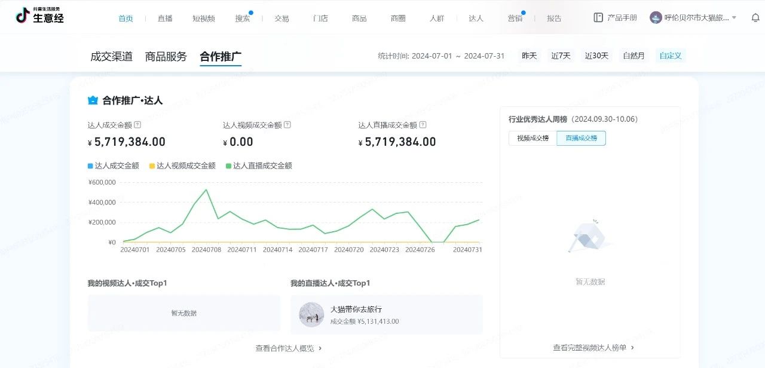Viewport: 765px width, 368px height.
Task: Click the 产品手册 book icon
Action: 598,18
